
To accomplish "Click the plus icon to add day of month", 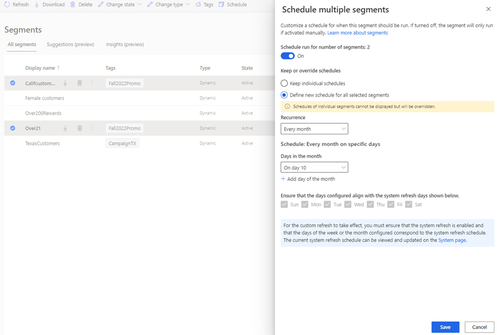I will coord(283,179).
